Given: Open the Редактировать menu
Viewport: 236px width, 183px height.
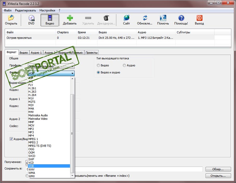Looking at the screenshot, I should click(x=25, y=10).
